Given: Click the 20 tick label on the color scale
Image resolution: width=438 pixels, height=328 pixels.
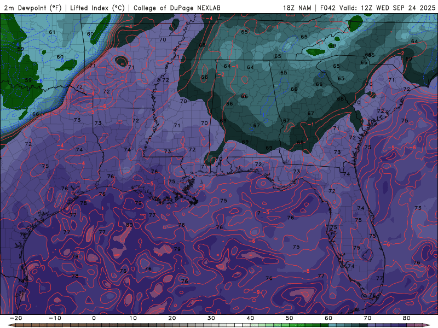Looking at the screenshot, I should [172, 318].
